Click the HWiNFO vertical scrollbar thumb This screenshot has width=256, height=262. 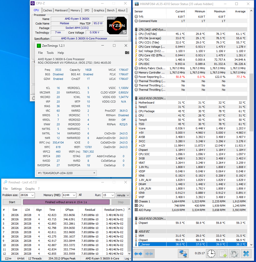point(251,102)
